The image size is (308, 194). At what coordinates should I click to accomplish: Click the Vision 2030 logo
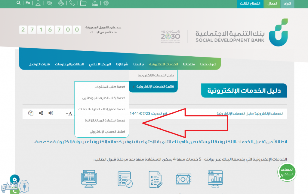tap(171, 36)
